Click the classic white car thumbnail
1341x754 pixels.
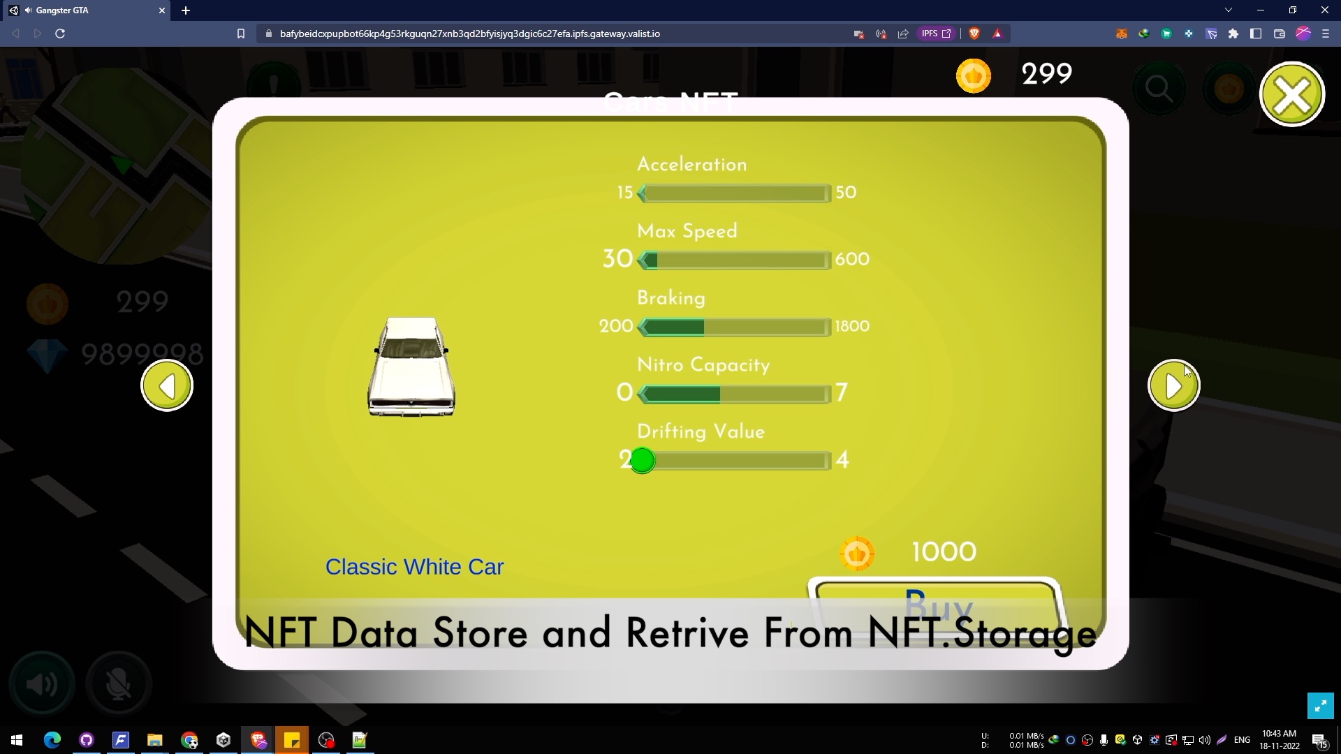[x=411, y=367]
